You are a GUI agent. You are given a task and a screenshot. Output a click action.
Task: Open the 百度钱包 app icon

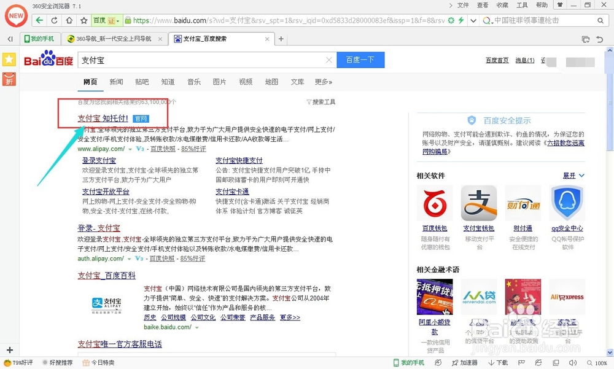(x=435, y=203)
